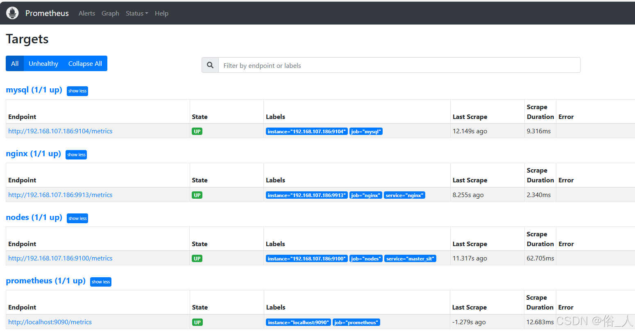Click the prometheus (1/1 up) heading
Viewport: 635px width, 332px height.
coord(46,281)
